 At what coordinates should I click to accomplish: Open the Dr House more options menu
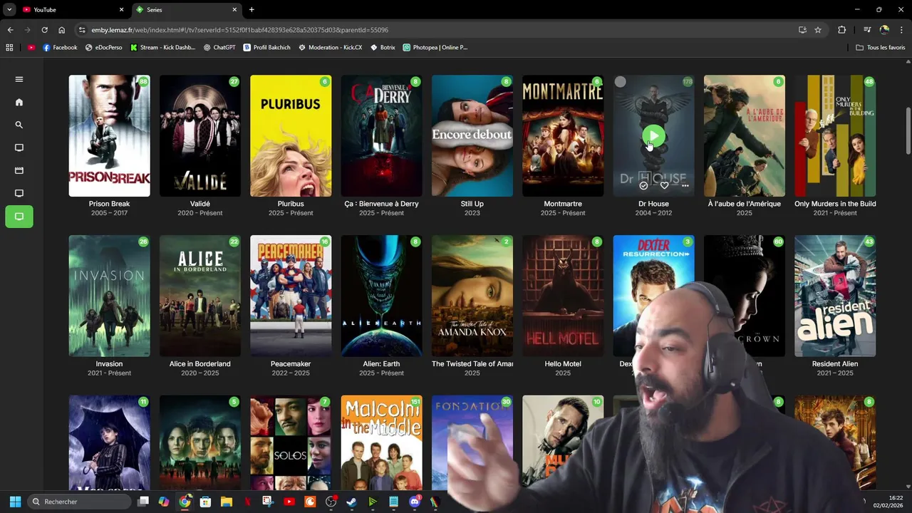[685, 185]
